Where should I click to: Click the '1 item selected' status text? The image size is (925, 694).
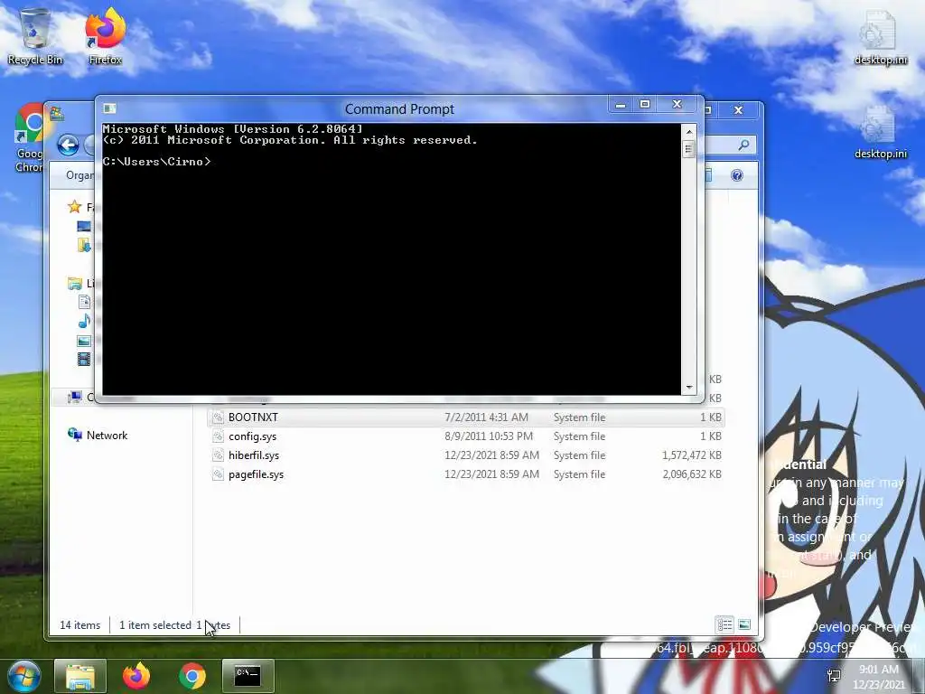click(x=155, y=625)
